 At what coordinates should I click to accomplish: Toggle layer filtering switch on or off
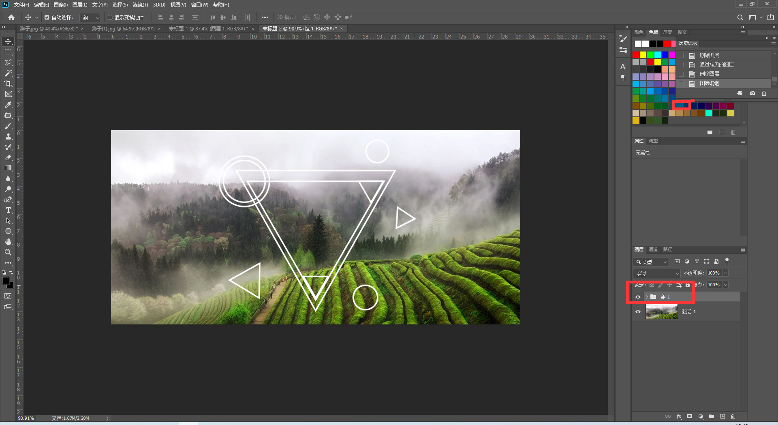pyautogui.click(x=727, y=261)
